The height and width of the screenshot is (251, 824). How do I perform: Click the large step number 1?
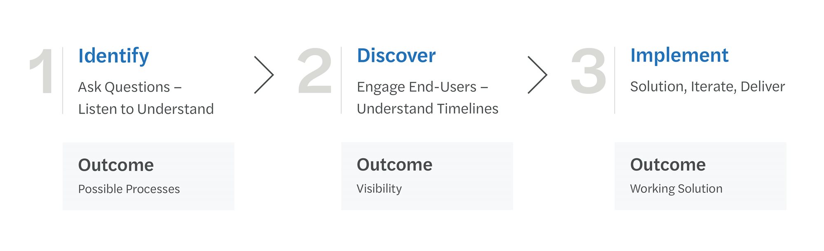point(43,71)
